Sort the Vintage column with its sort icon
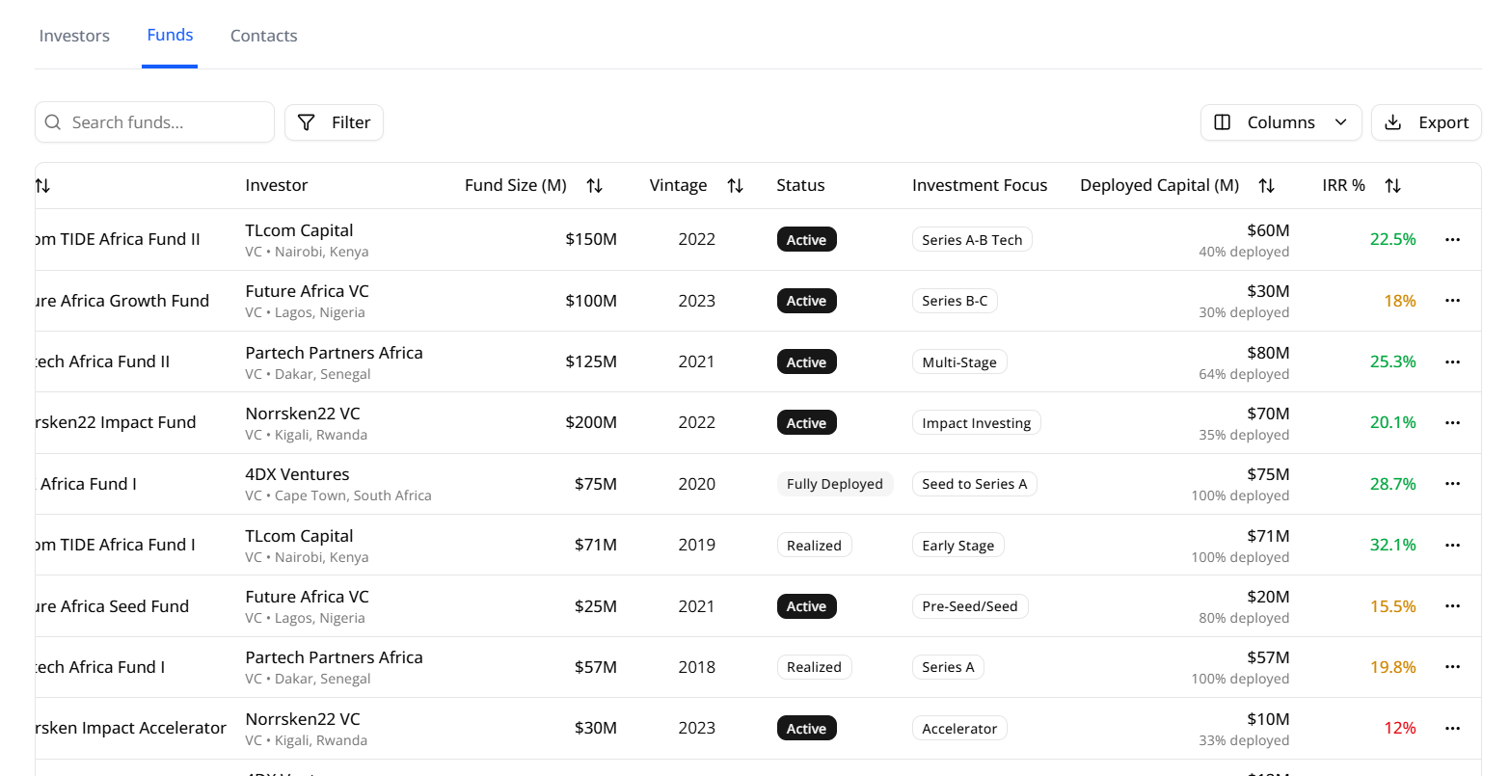The image size is (1510, 776). 736,185
